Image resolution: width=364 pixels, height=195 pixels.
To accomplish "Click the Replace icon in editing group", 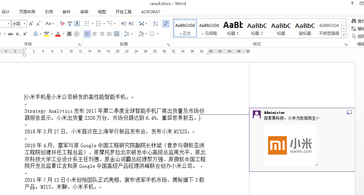I will (354, 29).
